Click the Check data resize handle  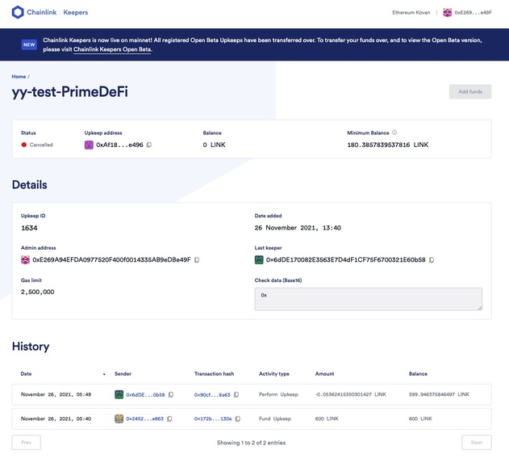click(x=480, y=308)
